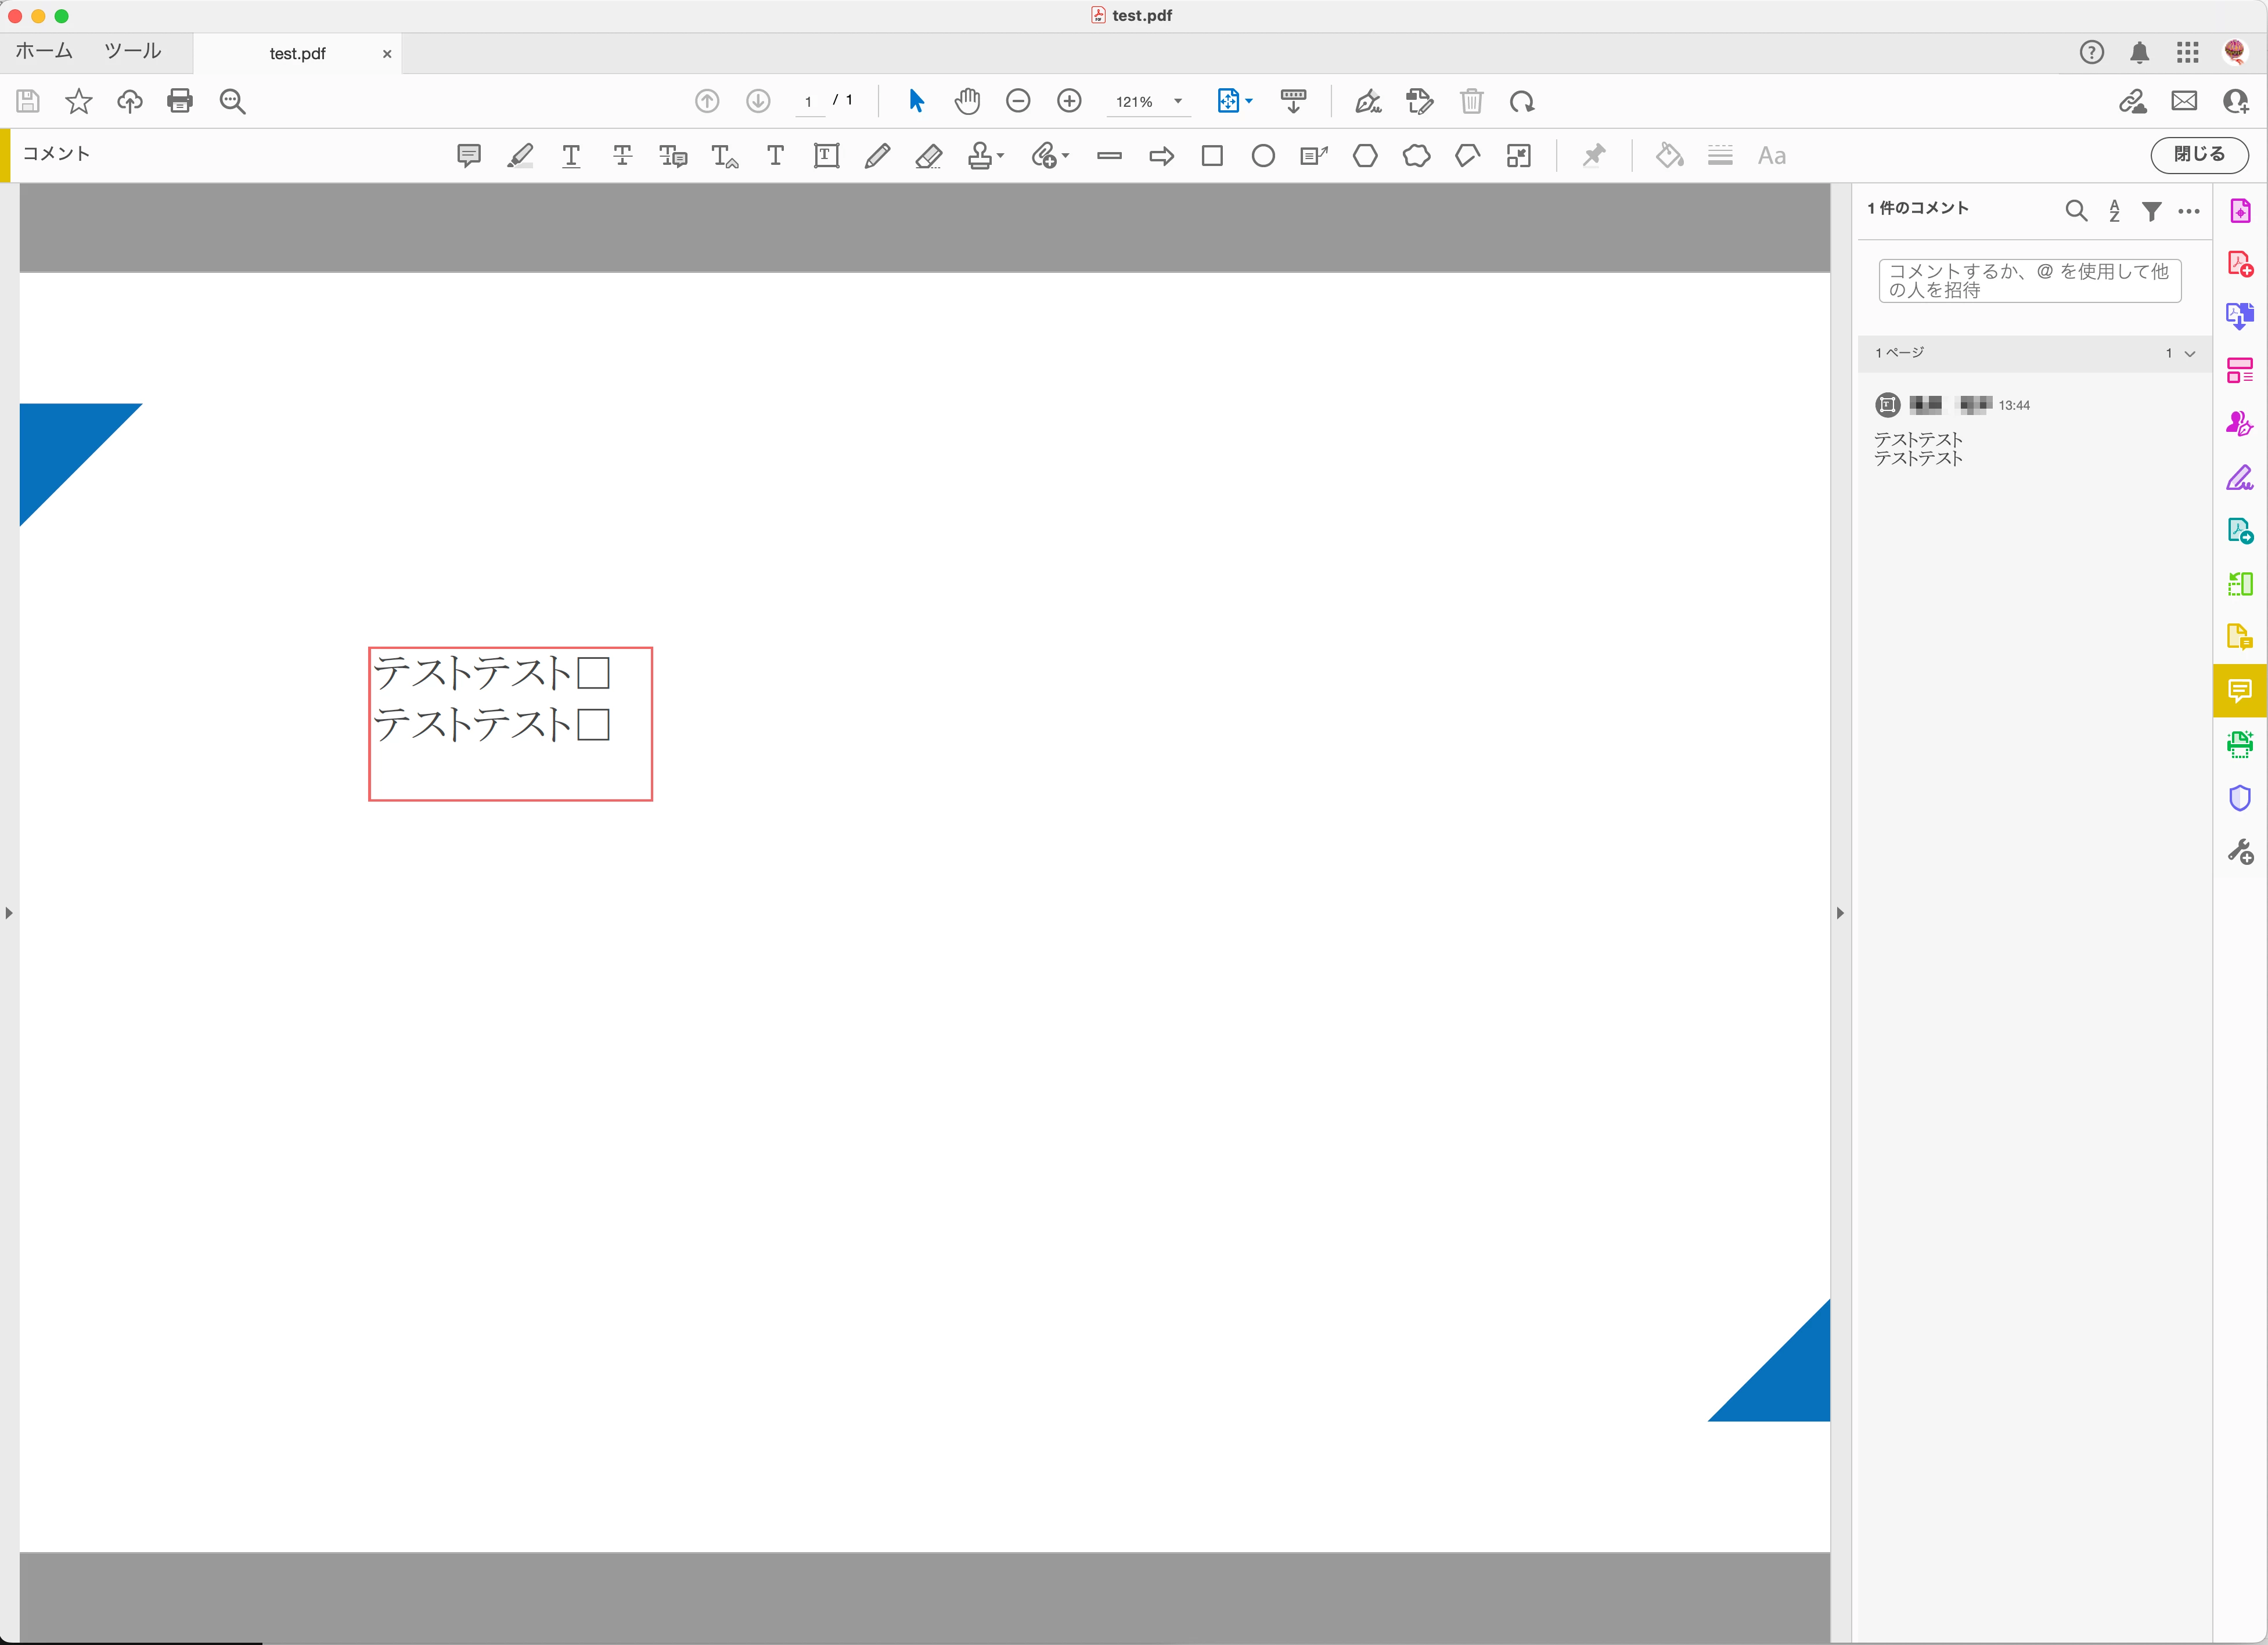Open the 121% zoom level dropdown
Viewport: 2268px width, 1645px height.
1178,101
